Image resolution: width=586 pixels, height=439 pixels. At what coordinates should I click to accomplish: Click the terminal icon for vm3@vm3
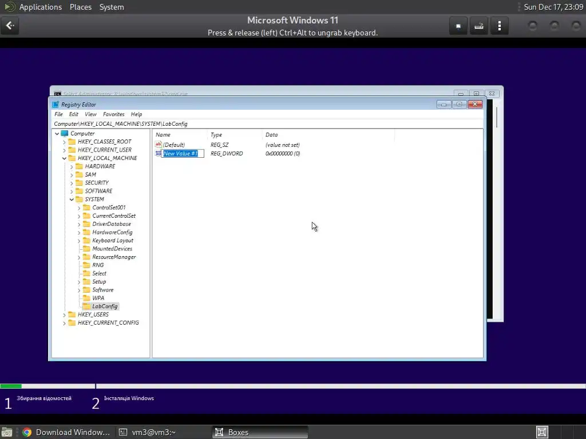tap(123, 432)
